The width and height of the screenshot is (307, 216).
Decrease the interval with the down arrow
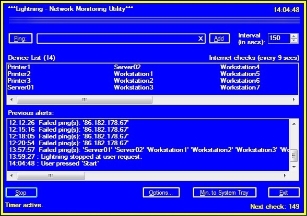coord(294,41)
